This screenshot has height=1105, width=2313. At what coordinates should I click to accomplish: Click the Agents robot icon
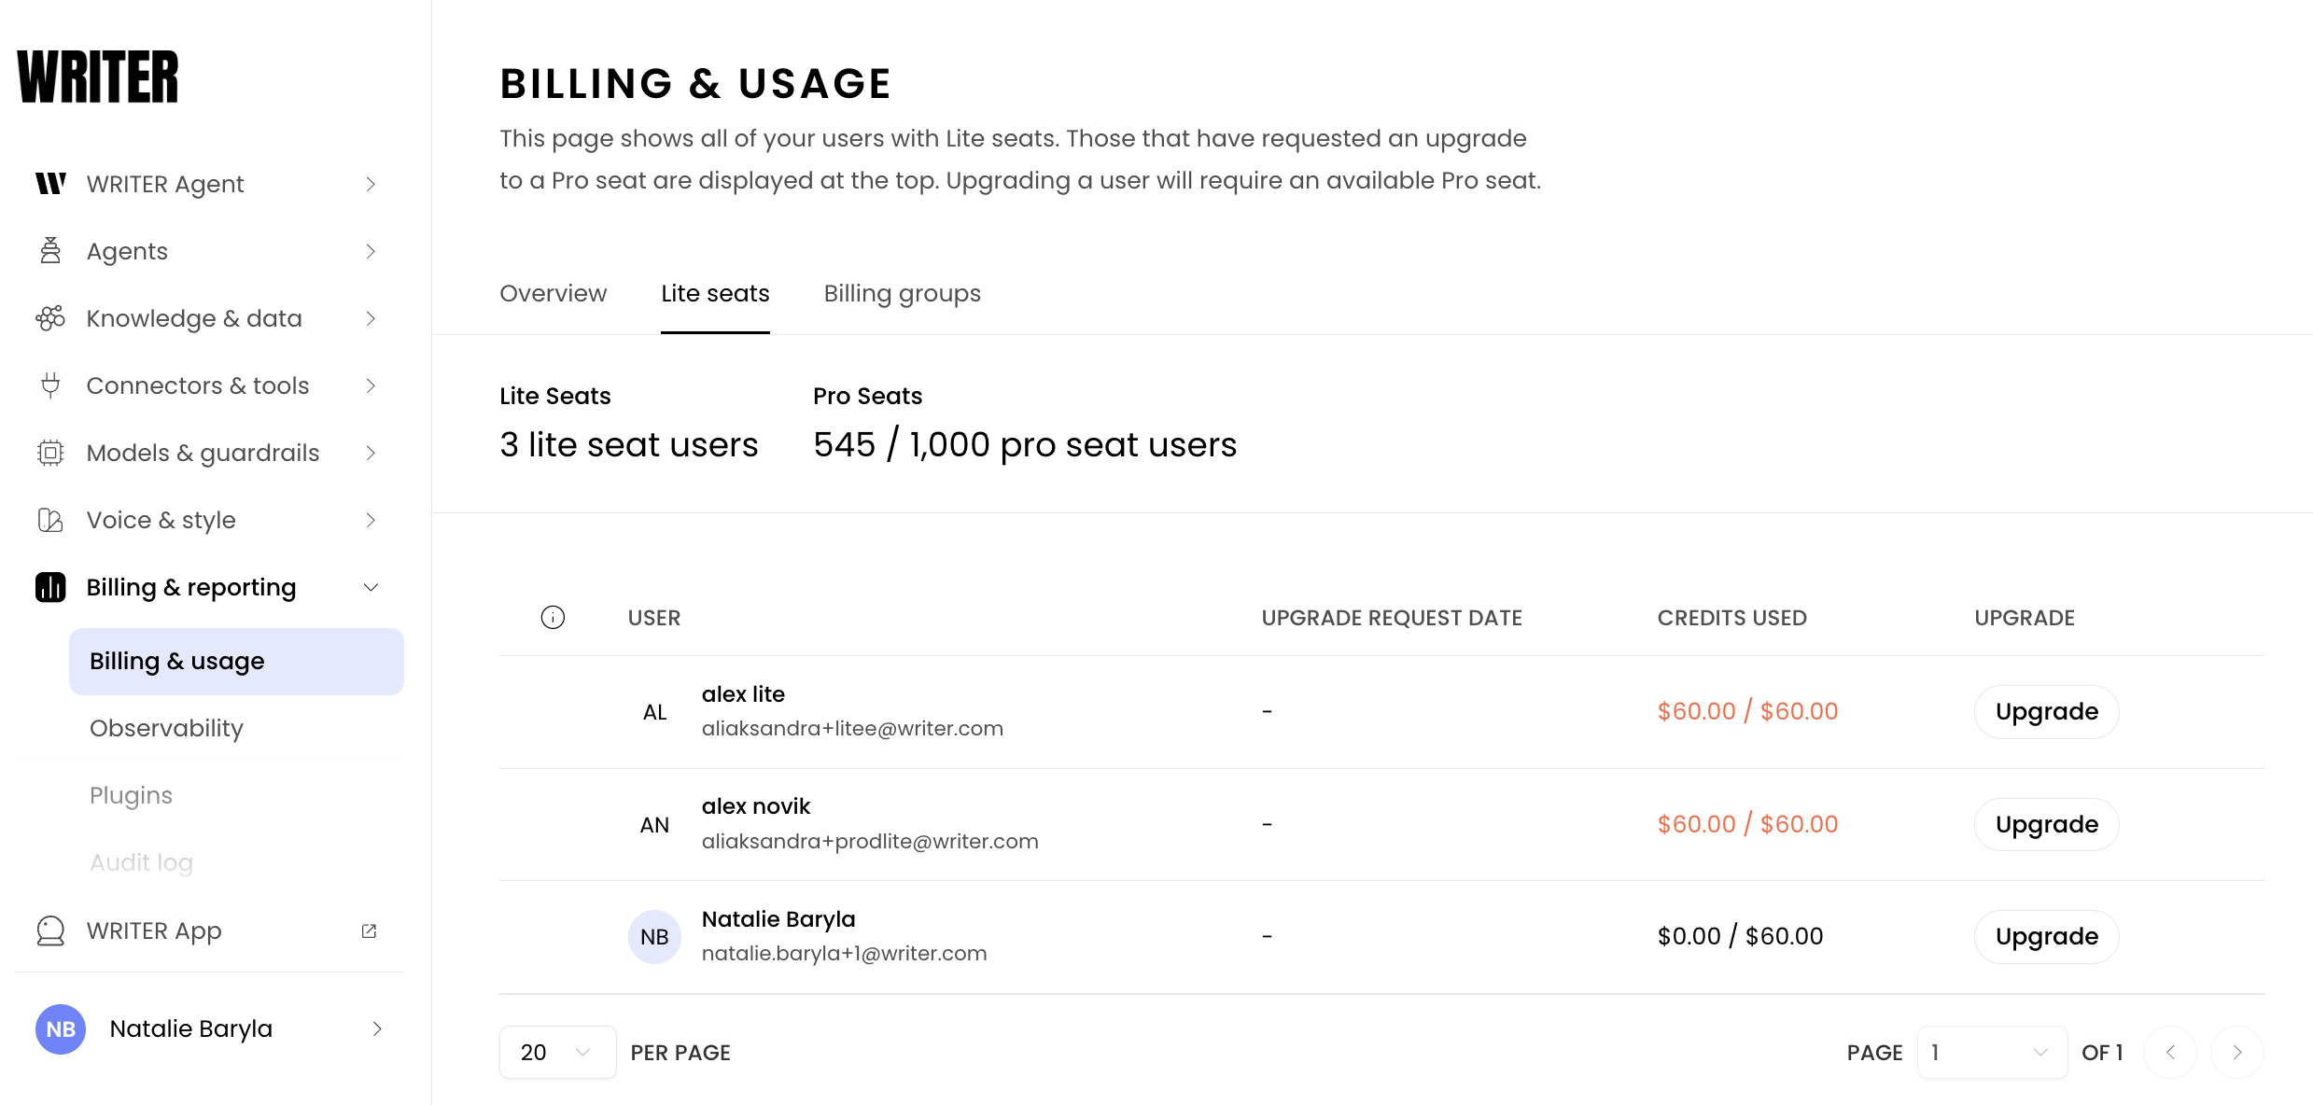(x=50, y=251)
